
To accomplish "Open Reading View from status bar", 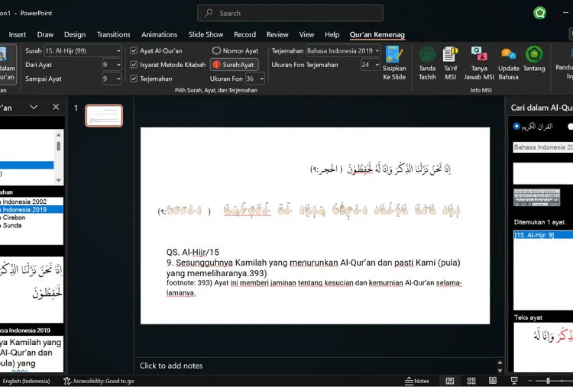I will click(x=492, y=381).
